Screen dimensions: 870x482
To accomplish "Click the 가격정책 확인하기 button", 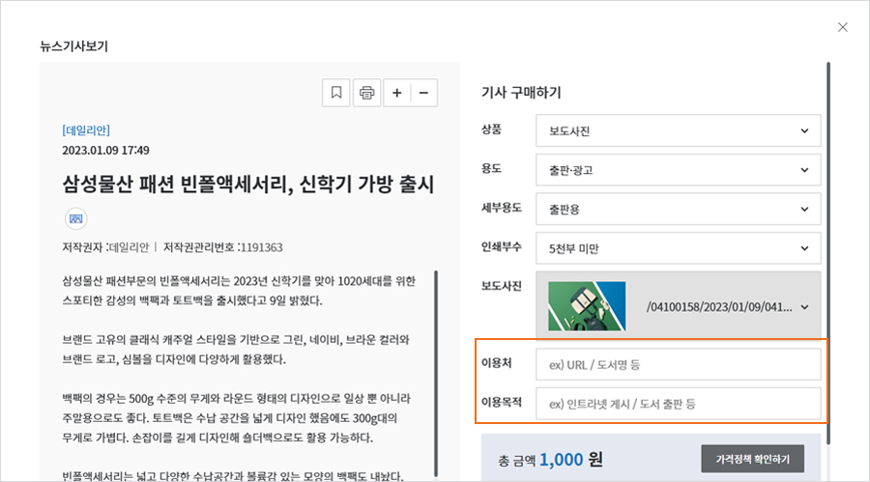I will (752, 459).
